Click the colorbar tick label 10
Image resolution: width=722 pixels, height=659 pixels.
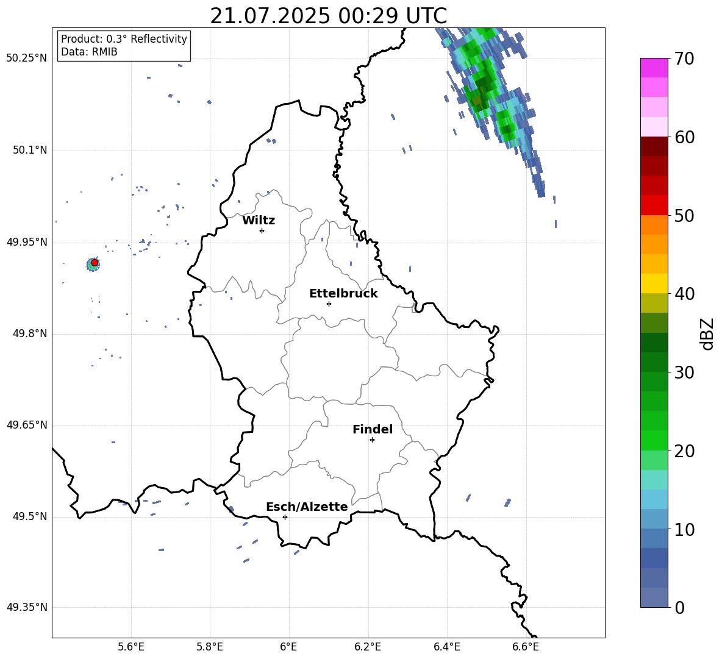[684, 529]
